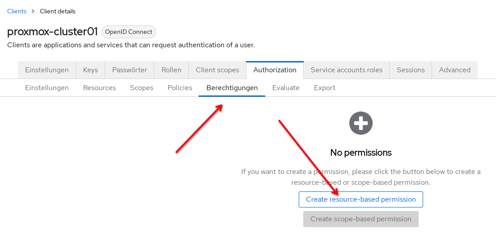
Task: Switch to the Scopes sub-tab
Action: 141,88
